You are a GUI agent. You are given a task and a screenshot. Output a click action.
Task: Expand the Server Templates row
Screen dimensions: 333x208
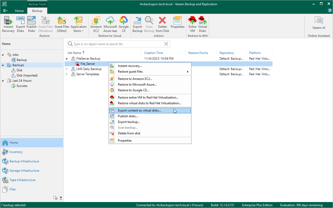[67, 74]
